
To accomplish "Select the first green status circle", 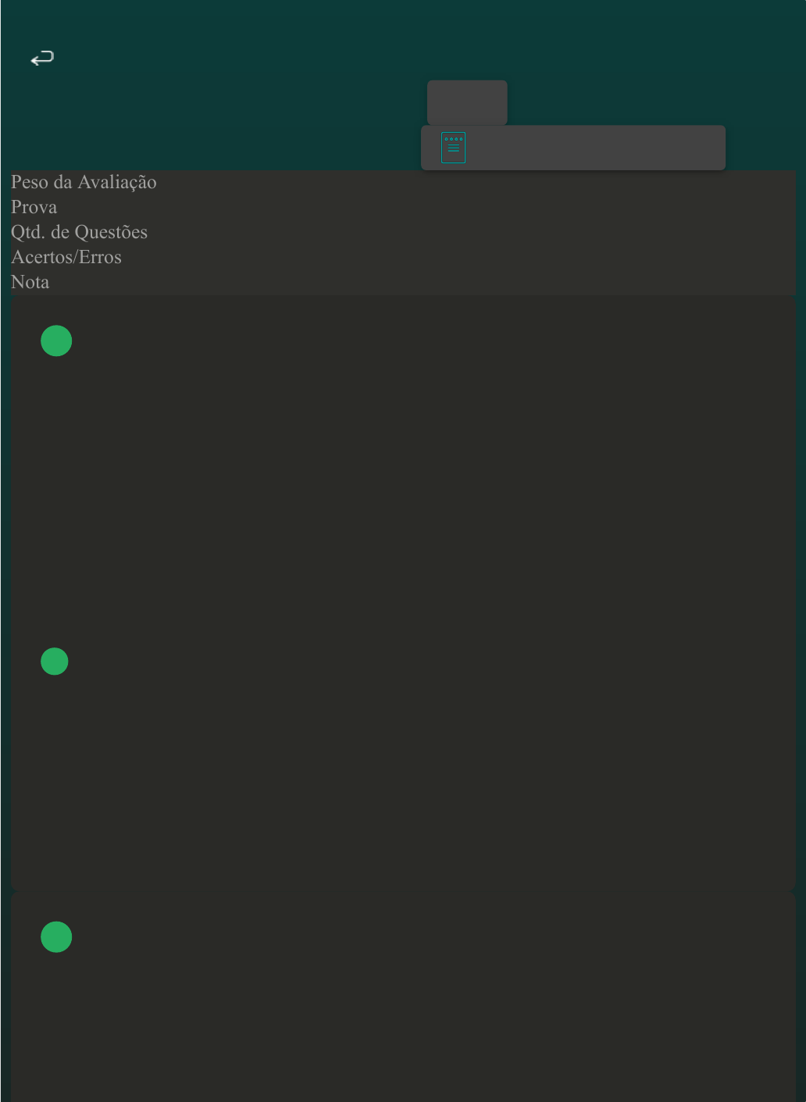I will pos(56,341).
